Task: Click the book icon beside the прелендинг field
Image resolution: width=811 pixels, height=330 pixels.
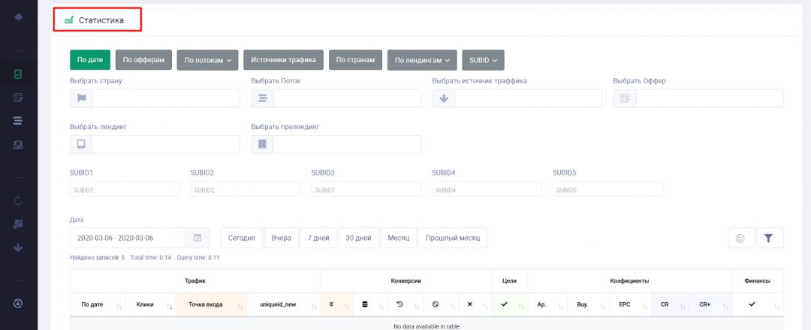Action: tap(262, 145)
